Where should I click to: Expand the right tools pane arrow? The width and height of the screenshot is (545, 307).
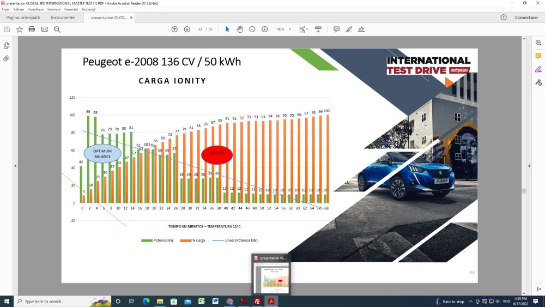click(529, 166)
